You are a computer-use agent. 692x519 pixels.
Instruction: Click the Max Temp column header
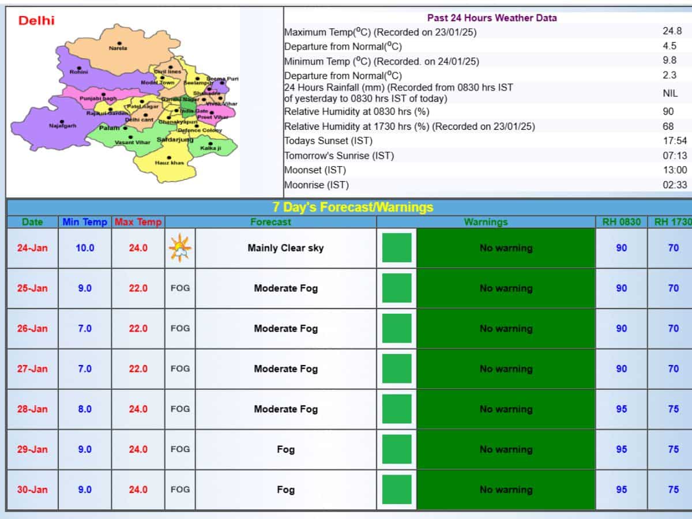pos(138,222)
